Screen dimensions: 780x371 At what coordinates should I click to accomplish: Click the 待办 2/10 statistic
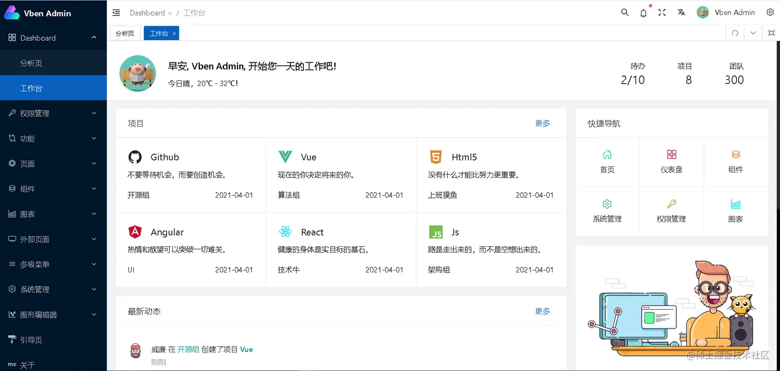[633, 74]
